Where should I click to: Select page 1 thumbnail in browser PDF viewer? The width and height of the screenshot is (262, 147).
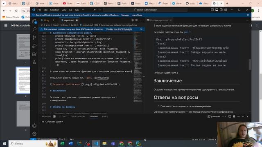pyautogui.click(x=23, y=47)
